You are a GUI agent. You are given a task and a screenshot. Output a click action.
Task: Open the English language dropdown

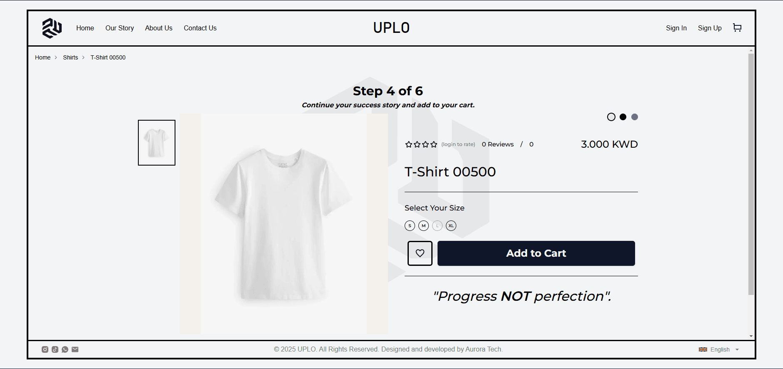coord(719,349)
